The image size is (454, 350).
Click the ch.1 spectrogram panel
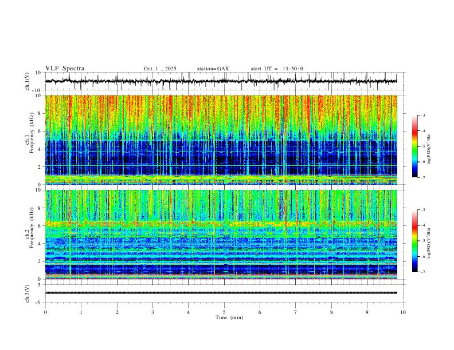221,140
